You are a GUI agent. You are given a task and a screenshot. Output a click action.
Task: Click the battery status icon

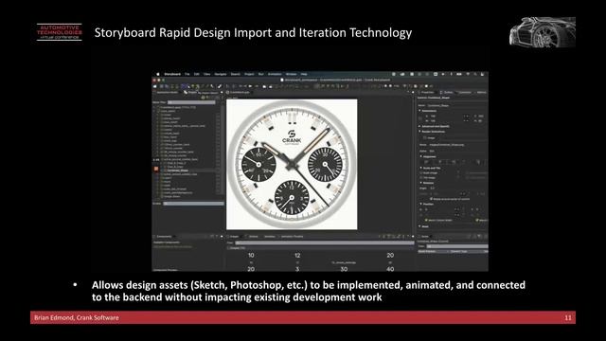click(x=458, y=74)
